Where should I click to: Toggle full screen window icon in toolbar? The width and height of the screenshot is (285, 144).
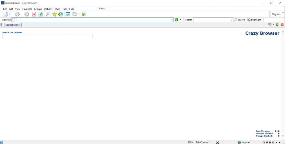click(x=68, y=14)
